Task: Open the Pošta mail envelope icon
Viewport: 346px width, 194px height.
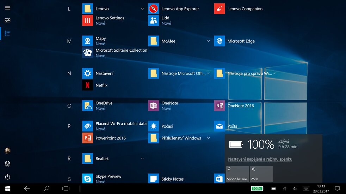Action: pyautogui.click(x=220, y=126)
